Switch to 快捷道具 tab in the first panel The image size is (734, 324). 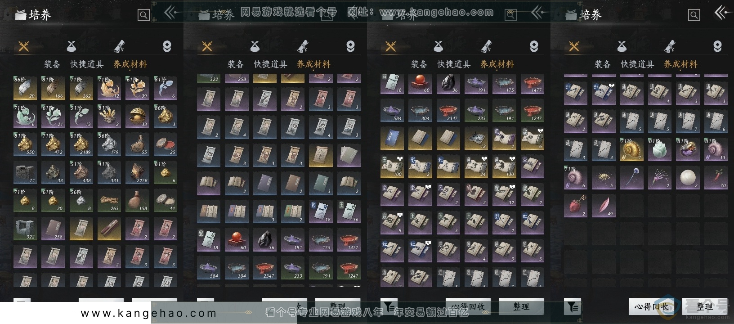(87, 64)
